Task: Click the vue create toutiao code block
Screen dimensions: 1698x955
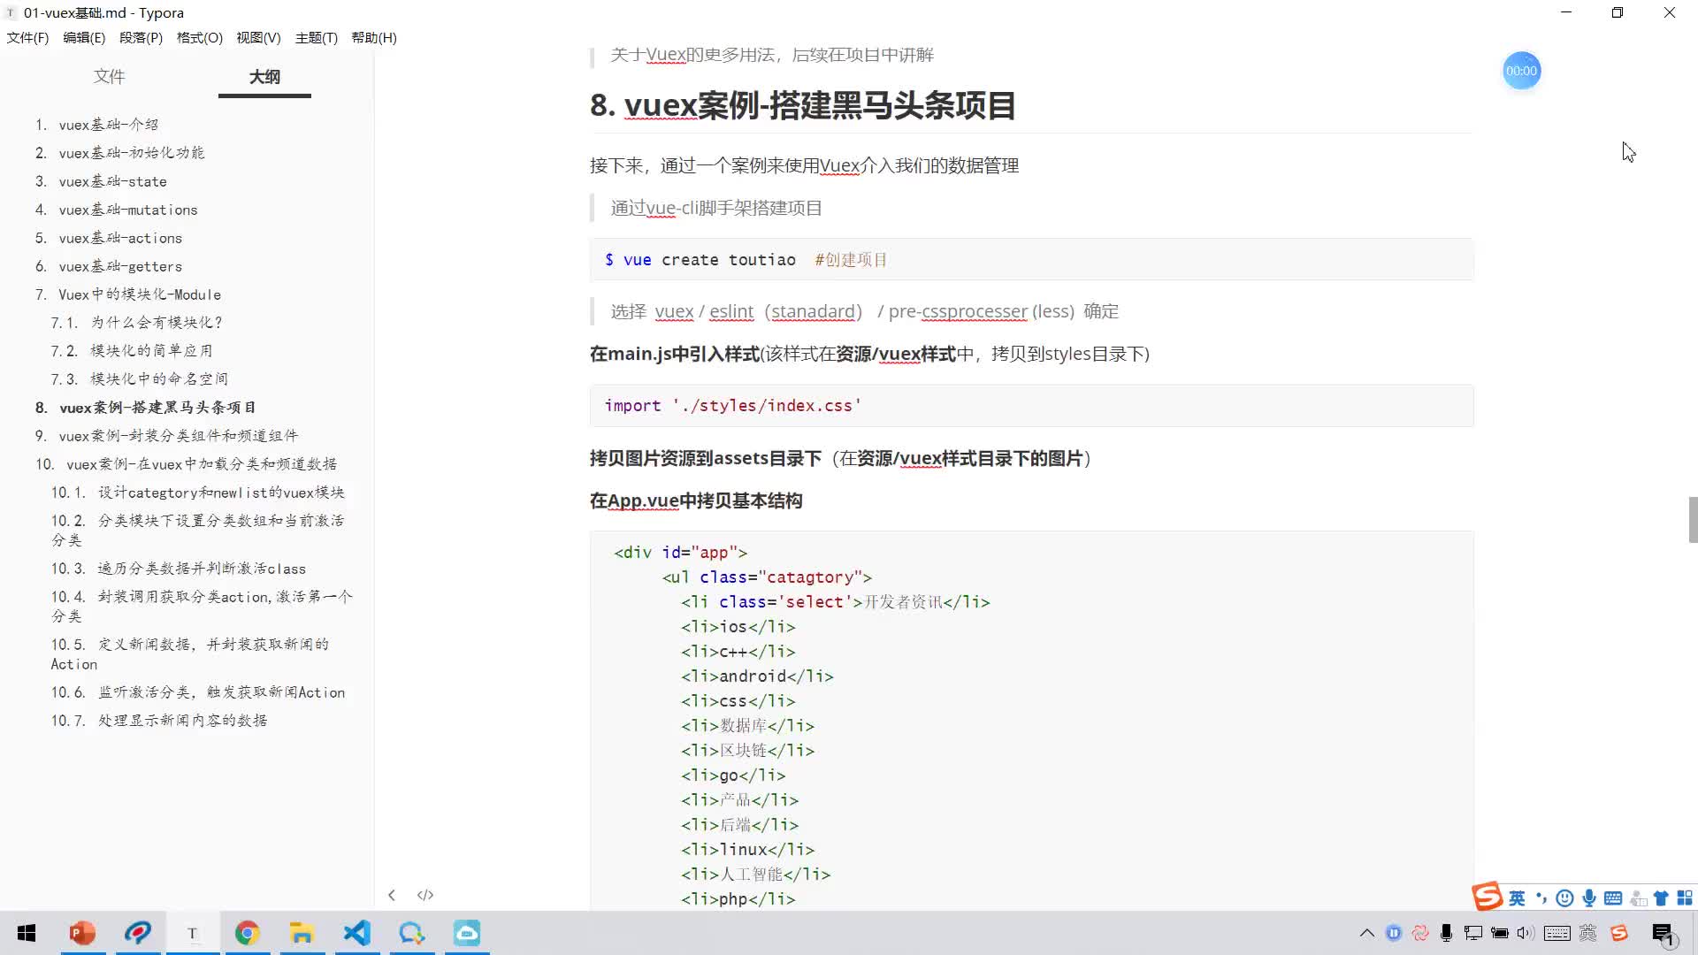Action: pos(1031,259)
